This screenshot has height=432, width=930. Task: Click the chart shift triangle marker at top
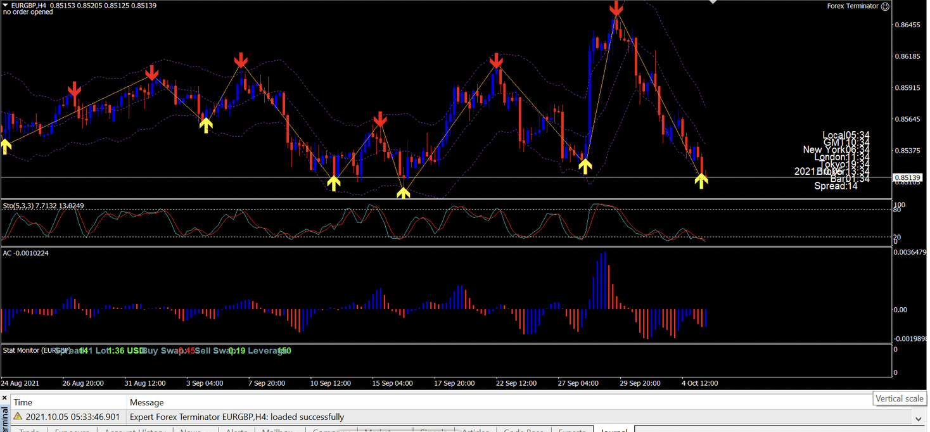[713, 3]
